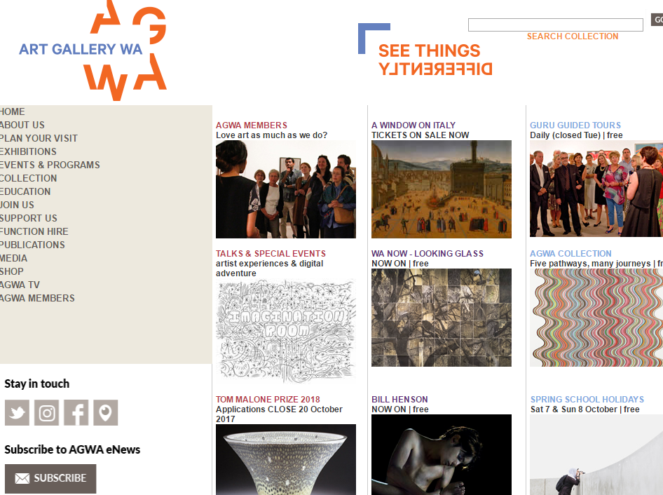
Task: Open the Function Hire menu entry
Action: [x=34, y=231]
